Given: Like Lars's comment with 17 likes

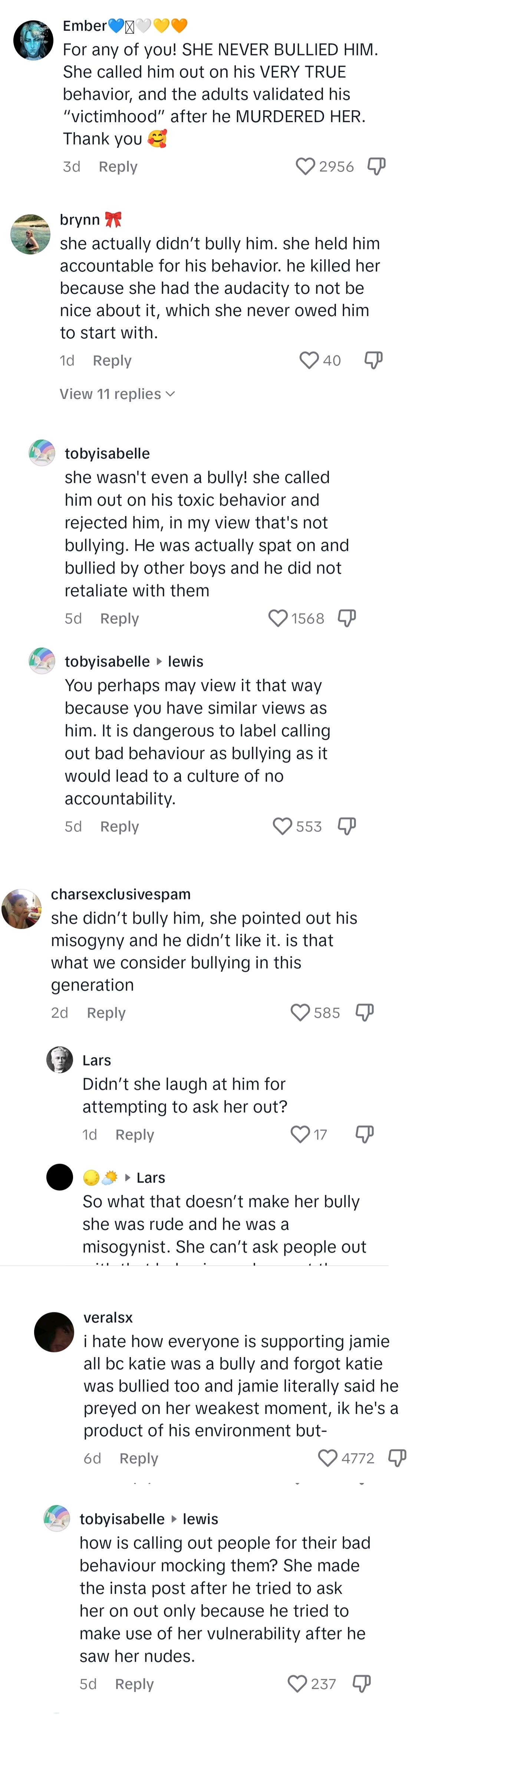Looking at the screenshot, I should click(x=300, y=1134).
